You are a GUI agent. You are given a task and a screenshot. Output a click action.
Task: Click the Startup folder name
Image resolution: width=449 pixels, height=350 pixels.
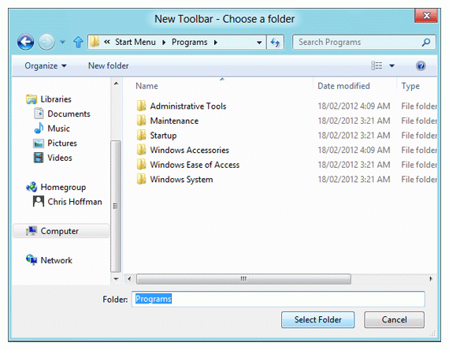point(163,136)
